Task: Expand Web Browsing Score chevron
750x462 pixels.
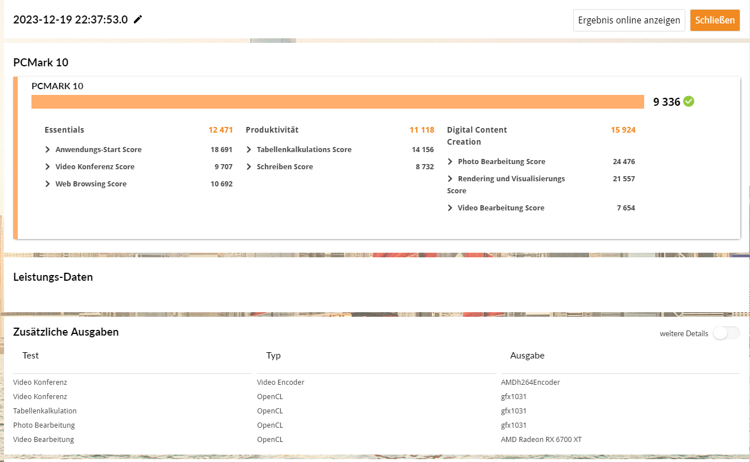Action: click(x=48, y=184)
